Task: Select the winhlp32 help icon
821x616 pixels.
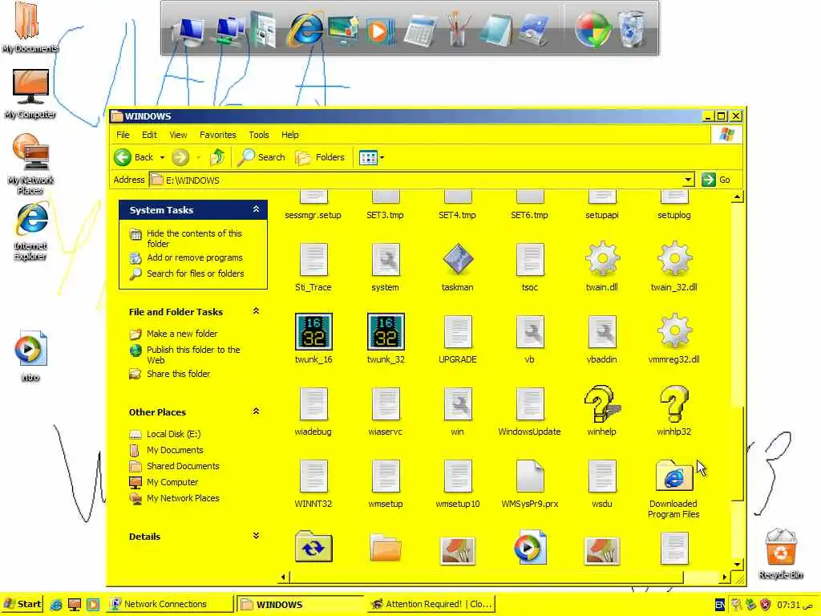Action: pyautogui.click(x=674, y=403)
